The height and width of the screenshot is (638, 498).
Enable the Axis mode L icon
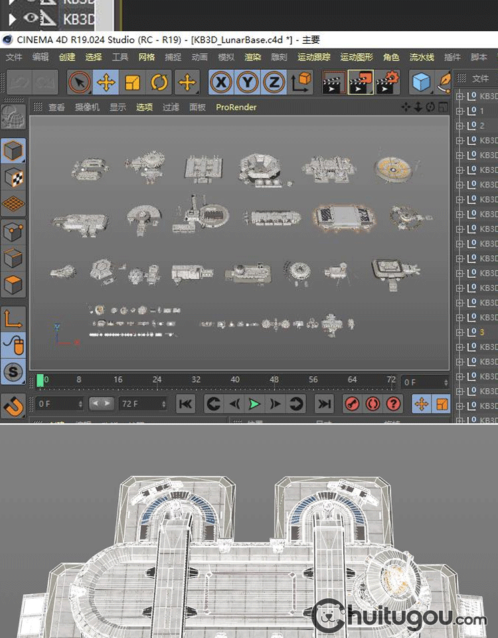click(13, 320)
